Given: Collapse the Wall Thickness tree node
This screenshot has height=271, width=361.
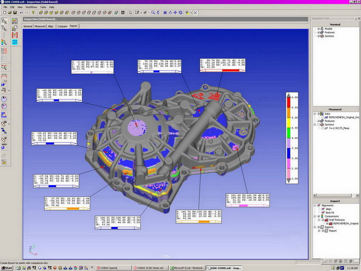Looking at the screenshot, I should point(319,220).
